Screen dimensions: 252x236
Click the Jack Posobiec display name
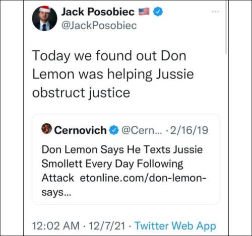point(98,12)
